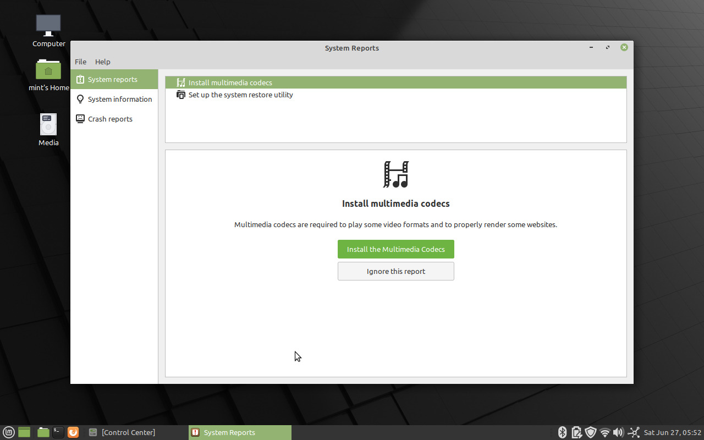Launch the file manager from the panel
The height and width of the screenshot is (440, 704).
[x=43, y=432]
